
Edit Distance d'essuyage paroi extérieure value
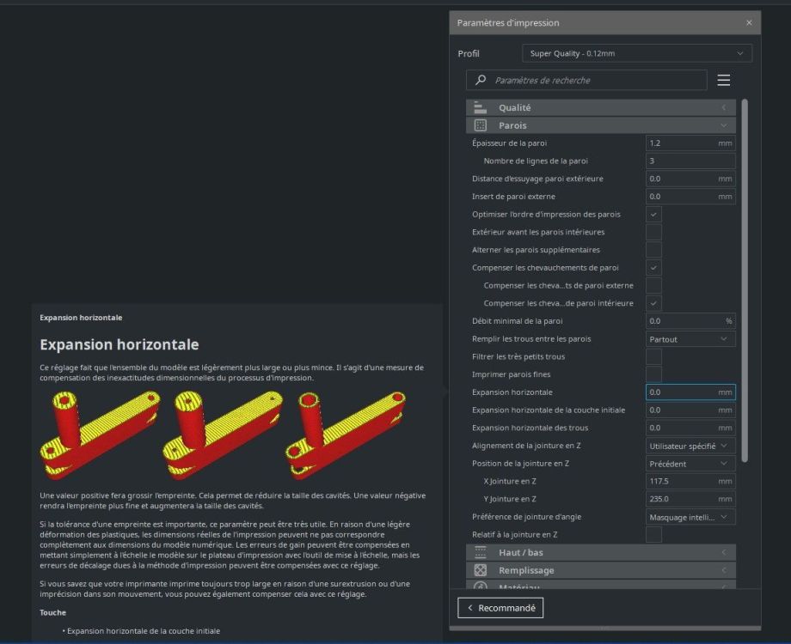pyautogui.click(x=690, y=179)
